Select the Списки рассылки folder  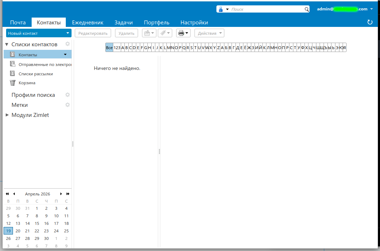37,74
